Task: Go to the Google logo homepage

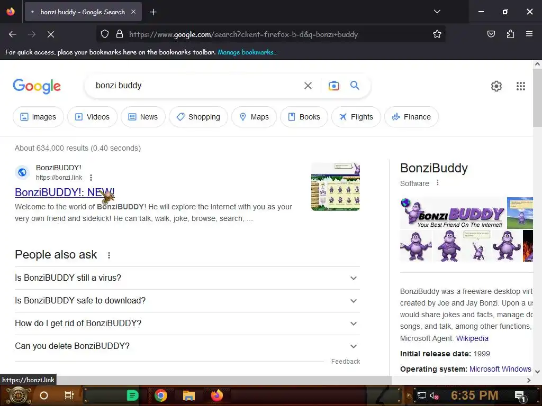Action: (x=37, y=86)
